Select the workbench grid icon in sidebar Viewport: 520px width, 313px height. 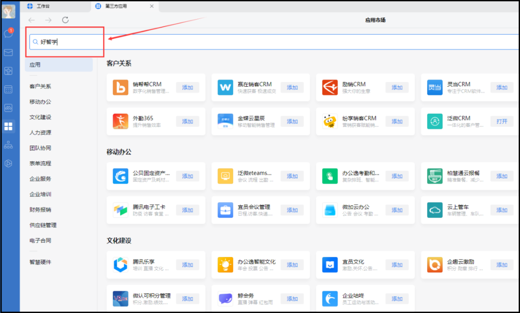click(8, 126)
